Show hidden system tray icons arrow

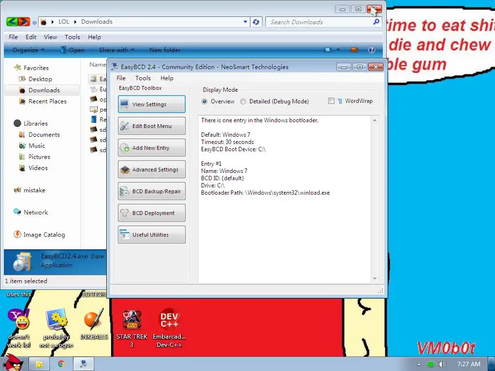(419, 364)
